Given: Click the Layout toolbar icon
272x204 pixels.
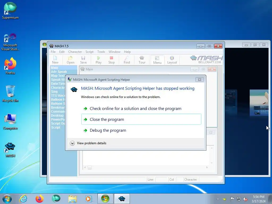Looking at the screenshot, I should click(x=172, y=60).
